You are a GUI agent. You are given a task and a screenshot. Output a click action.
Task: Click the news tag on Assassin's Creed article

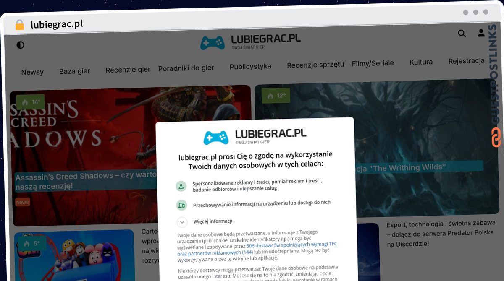23,202
